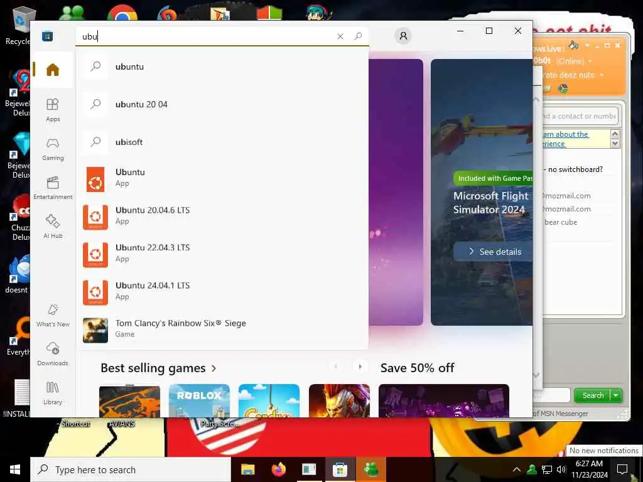Open Downloads in Store sidebar
The height and width of the screenshot is (482, 643).
[x=53, y=354]
